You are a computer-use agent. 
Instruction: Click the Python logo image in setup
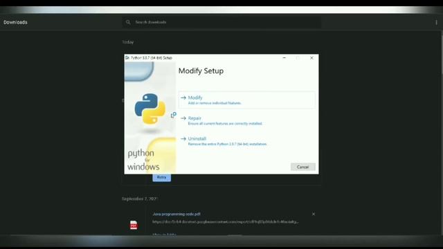point(150,109)
